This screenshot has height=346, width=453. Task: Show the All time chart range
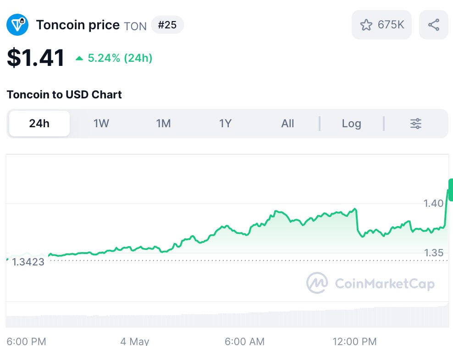[x=287, y=124]
